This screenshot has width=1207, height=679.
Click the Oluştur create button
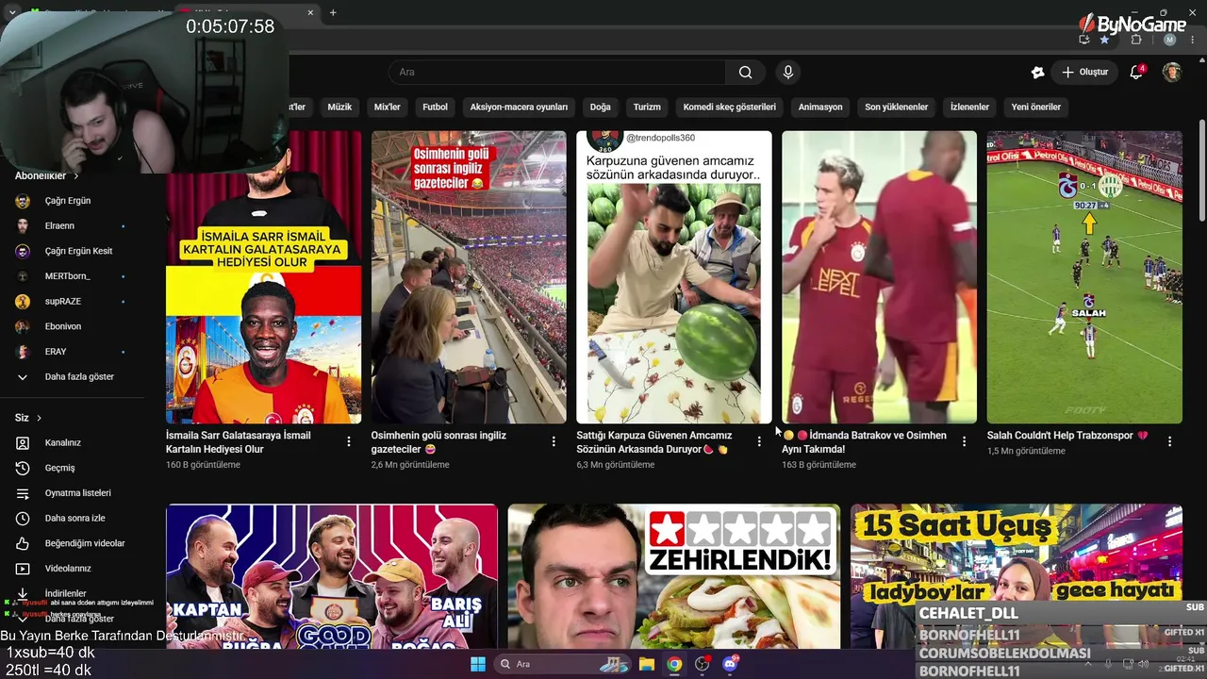1084,73
